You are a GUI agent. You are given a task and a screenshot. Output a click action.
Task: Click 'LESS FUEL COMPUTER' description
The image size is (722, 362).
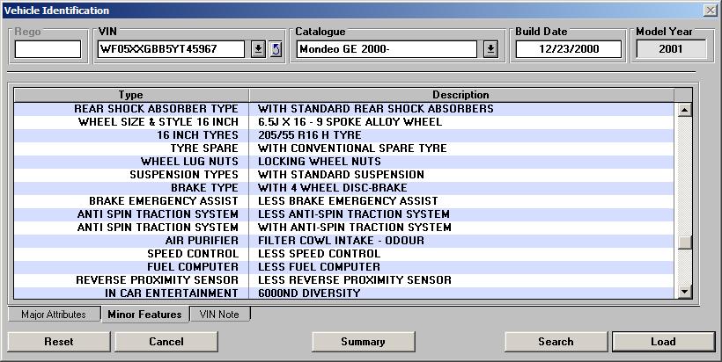319,267
